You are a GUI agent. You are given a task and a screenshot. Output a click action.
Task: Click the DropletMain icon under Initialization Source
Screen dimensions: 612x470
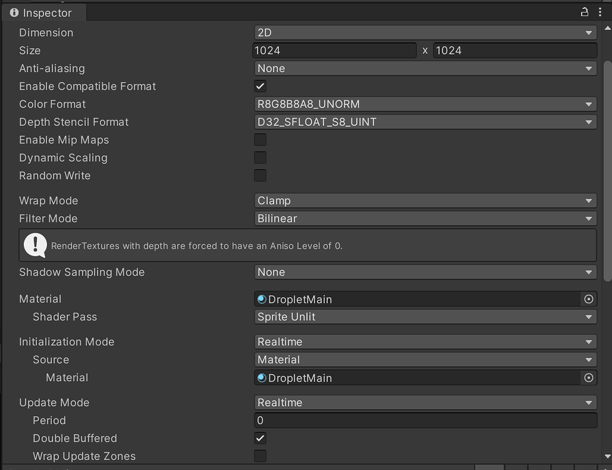coord(261,377)
